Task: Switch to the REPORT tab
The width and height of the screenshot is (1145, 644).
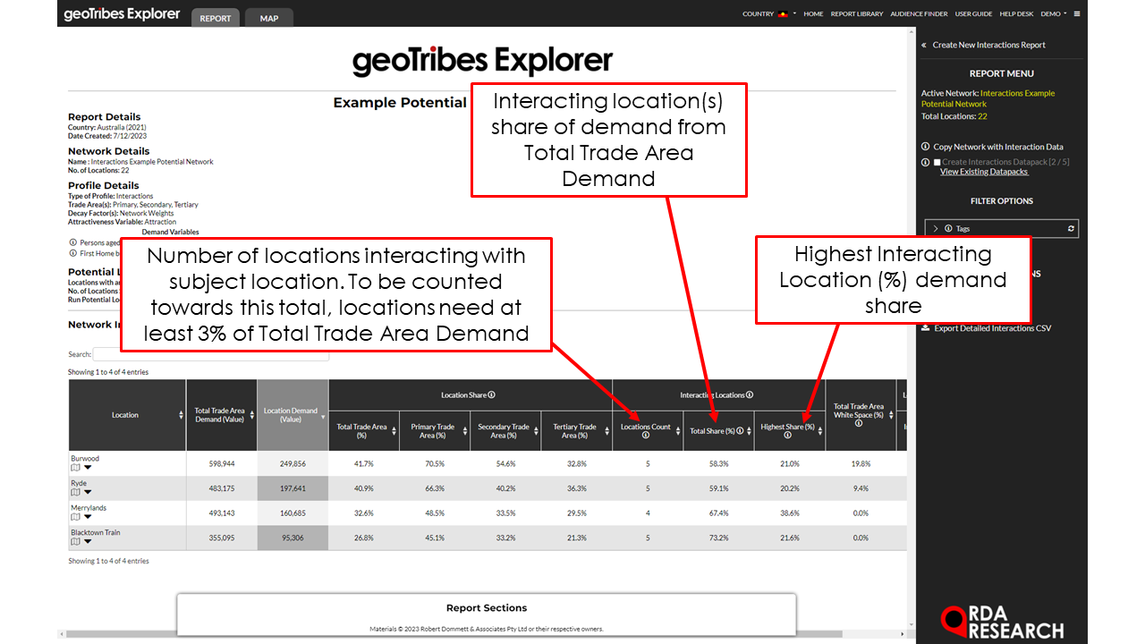Action: click(x=215, y=18)
